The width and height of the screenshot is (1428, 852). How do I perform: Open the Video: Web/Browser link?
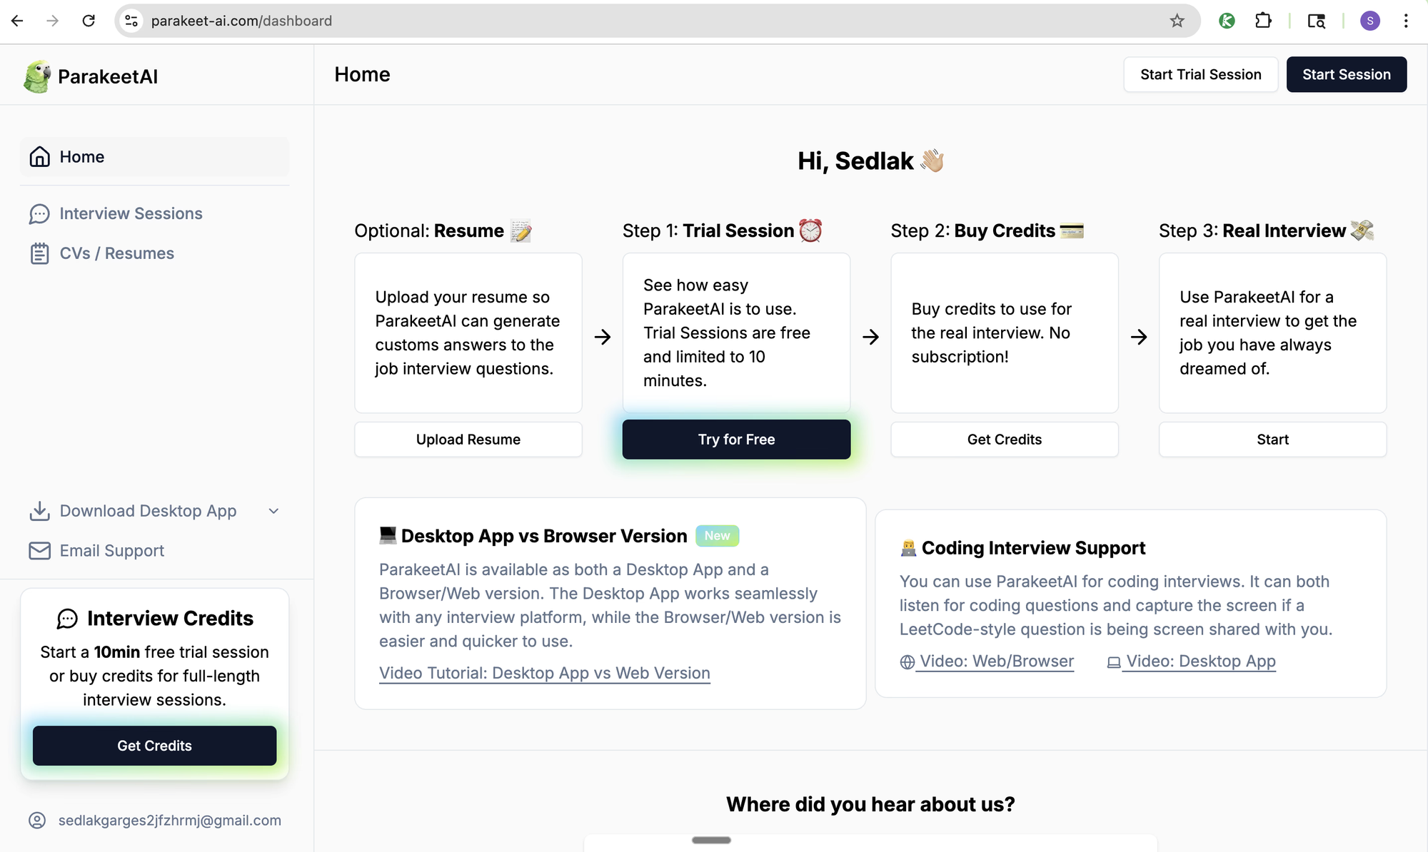995,661
